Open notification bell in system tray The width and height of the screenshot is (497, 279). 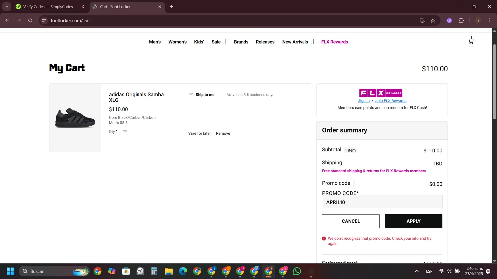click(x=488, y=271)
